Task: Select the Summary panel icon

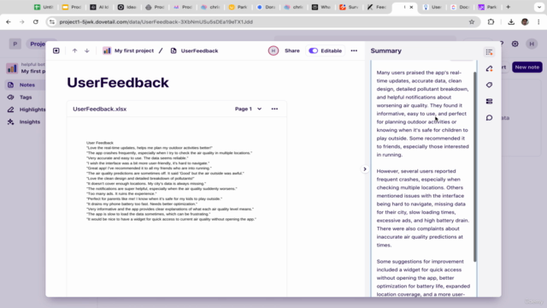Action: [x=489, y=52]
